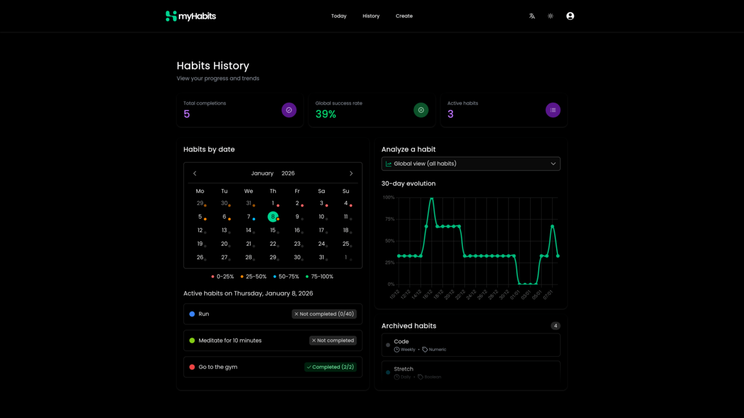Screen dimensions: 744x418
Task: Open the Create page link
Action: [404, 16]
